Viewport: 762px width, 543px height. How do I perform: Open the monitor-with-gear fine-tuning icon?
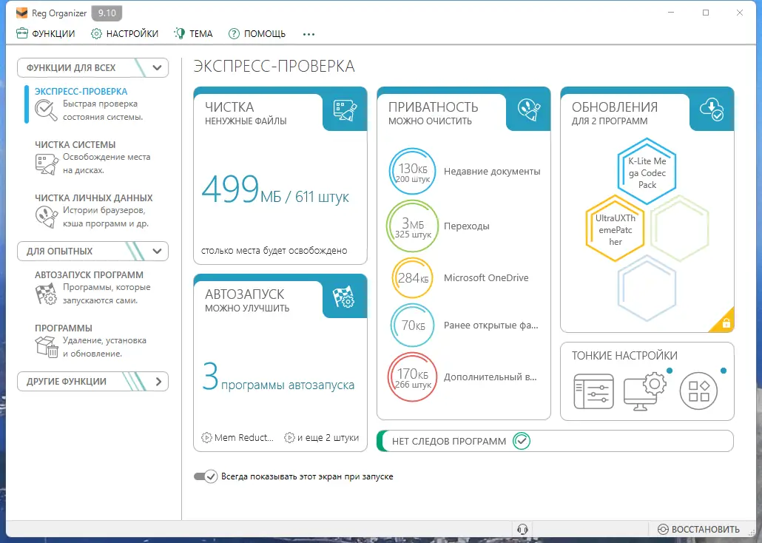[x=644, y=391]
